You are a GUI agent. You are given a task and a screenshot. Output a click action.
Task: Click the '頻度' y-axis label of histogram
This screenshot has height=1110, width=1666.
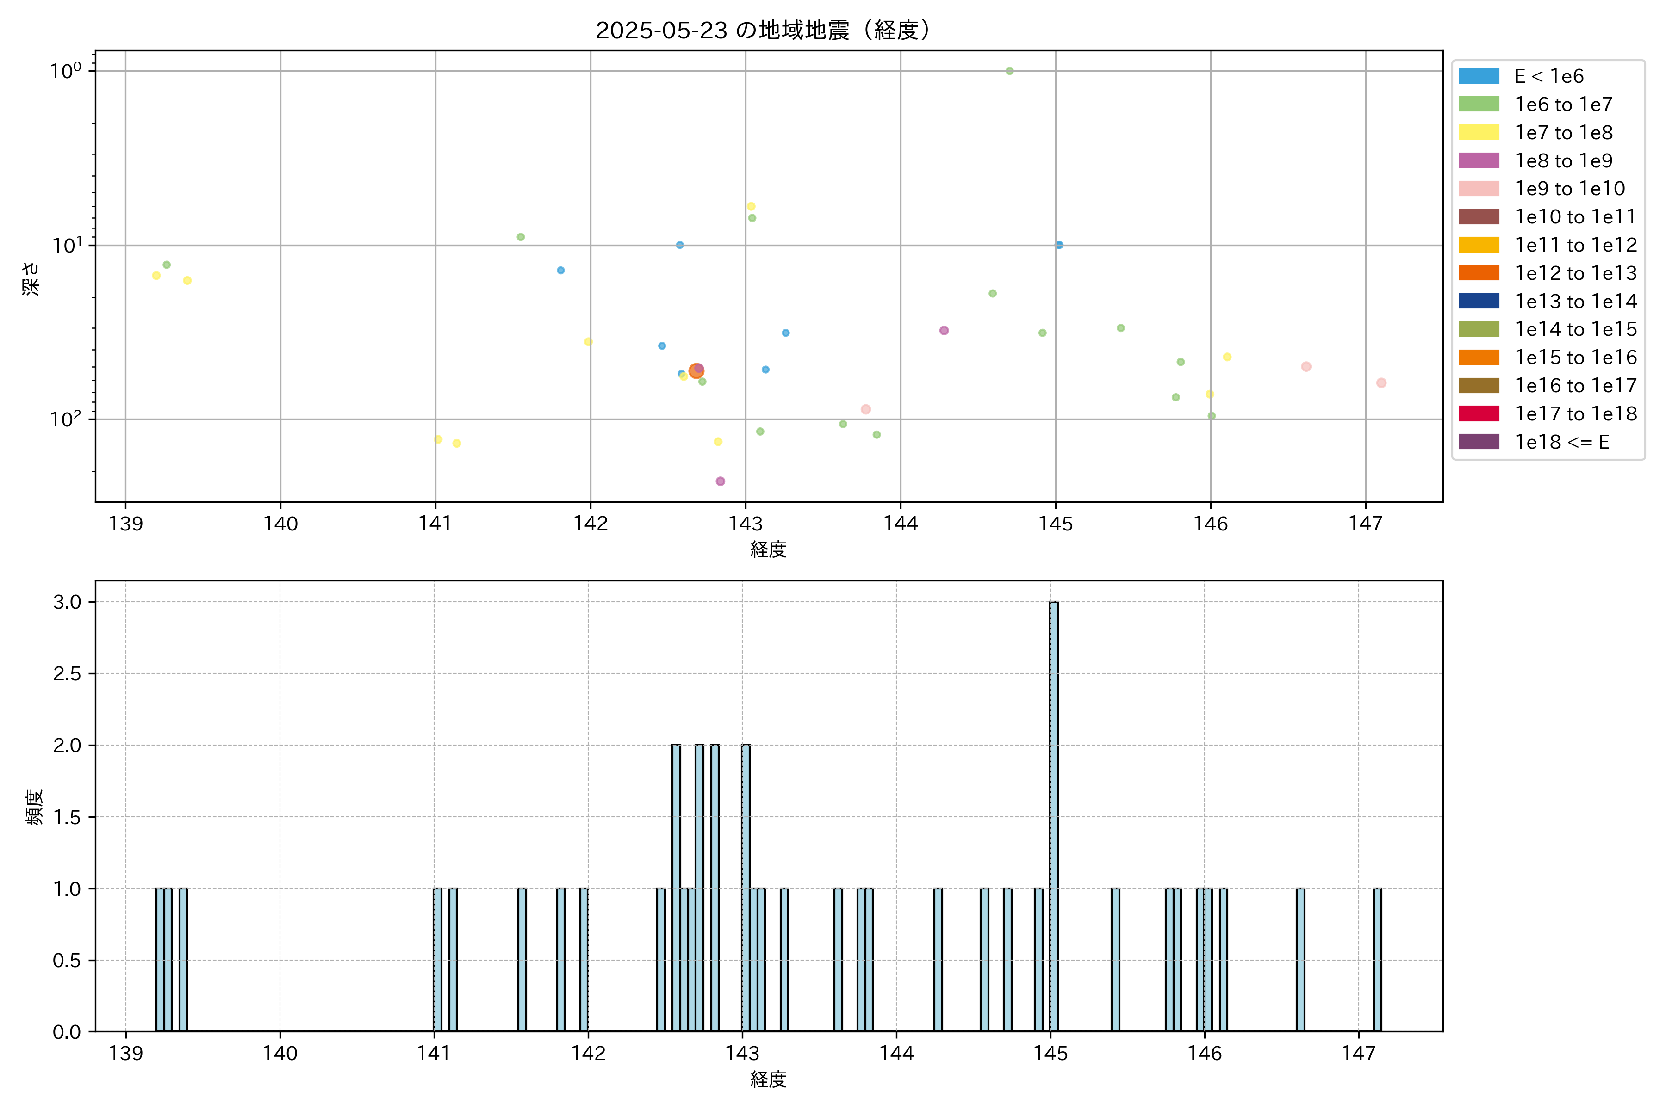34,806
